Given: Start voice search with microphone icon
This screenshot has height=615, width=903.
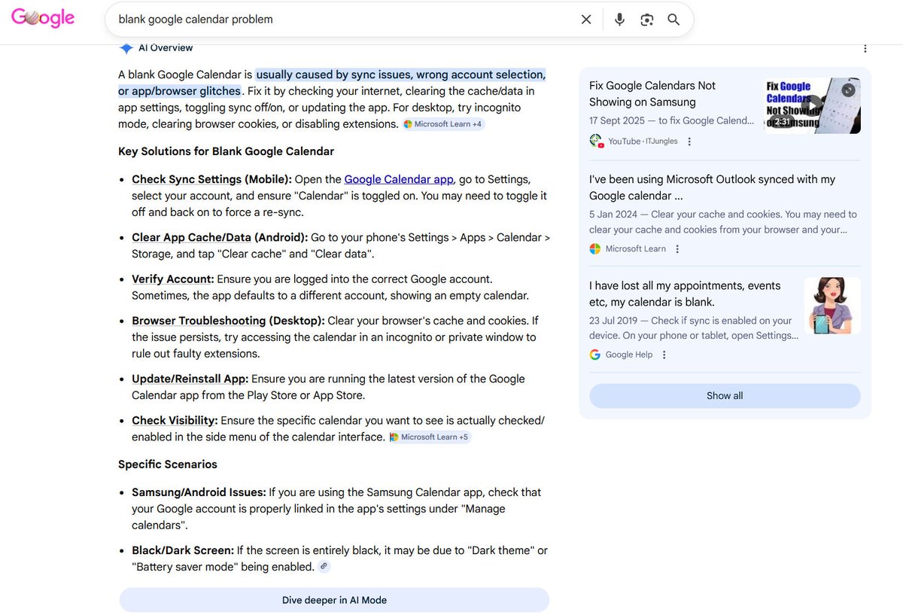Looking at the screenshot, I should click(x=619, y=20).
